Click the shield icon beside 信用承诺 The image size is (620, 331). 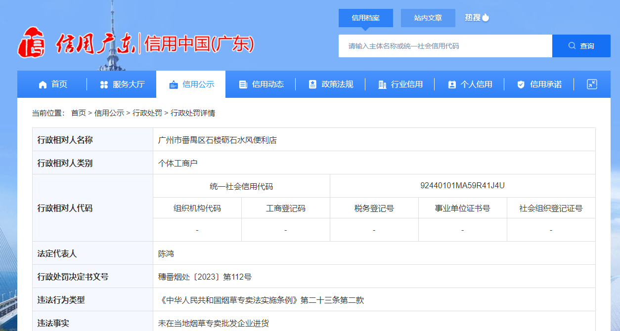pos(521,84)
